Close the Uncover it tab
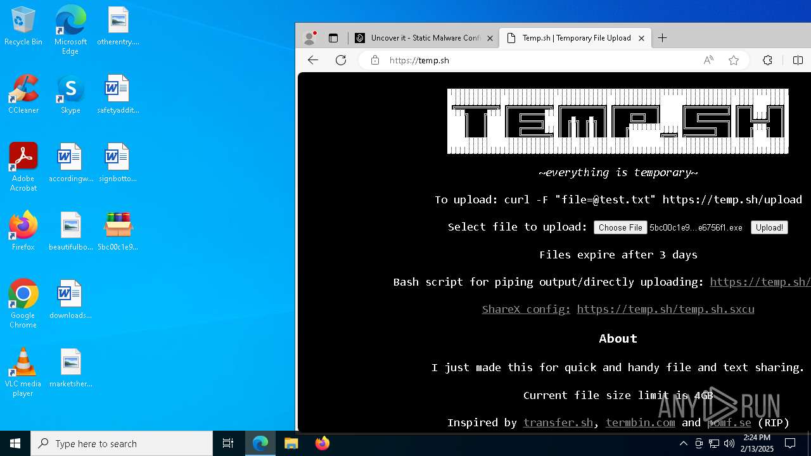 490,38
